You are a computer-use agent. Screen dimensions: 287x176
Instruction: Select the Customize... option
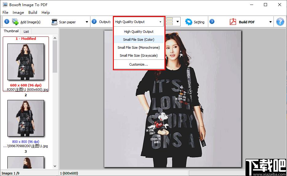tap(139, 64)
